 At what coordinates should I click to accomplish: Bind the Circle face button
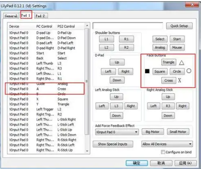[177, 72]
